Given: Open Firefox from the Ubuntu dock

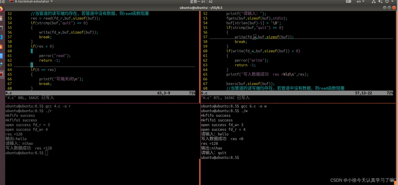Looking at the screenshot, I should tap(1, 10).
